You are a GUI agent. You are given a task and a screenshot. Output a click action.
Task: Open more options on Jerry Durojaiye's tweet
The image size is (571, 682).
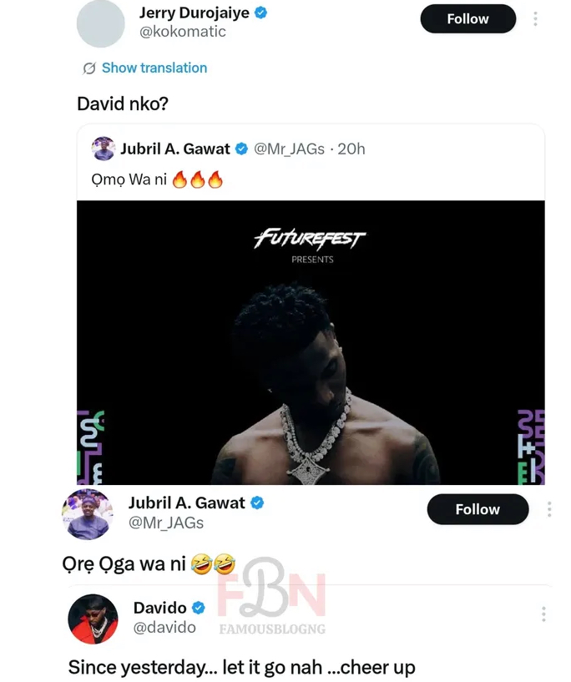535,19
